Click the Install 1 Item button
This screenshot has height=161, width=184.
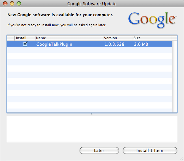pos(150,150)
